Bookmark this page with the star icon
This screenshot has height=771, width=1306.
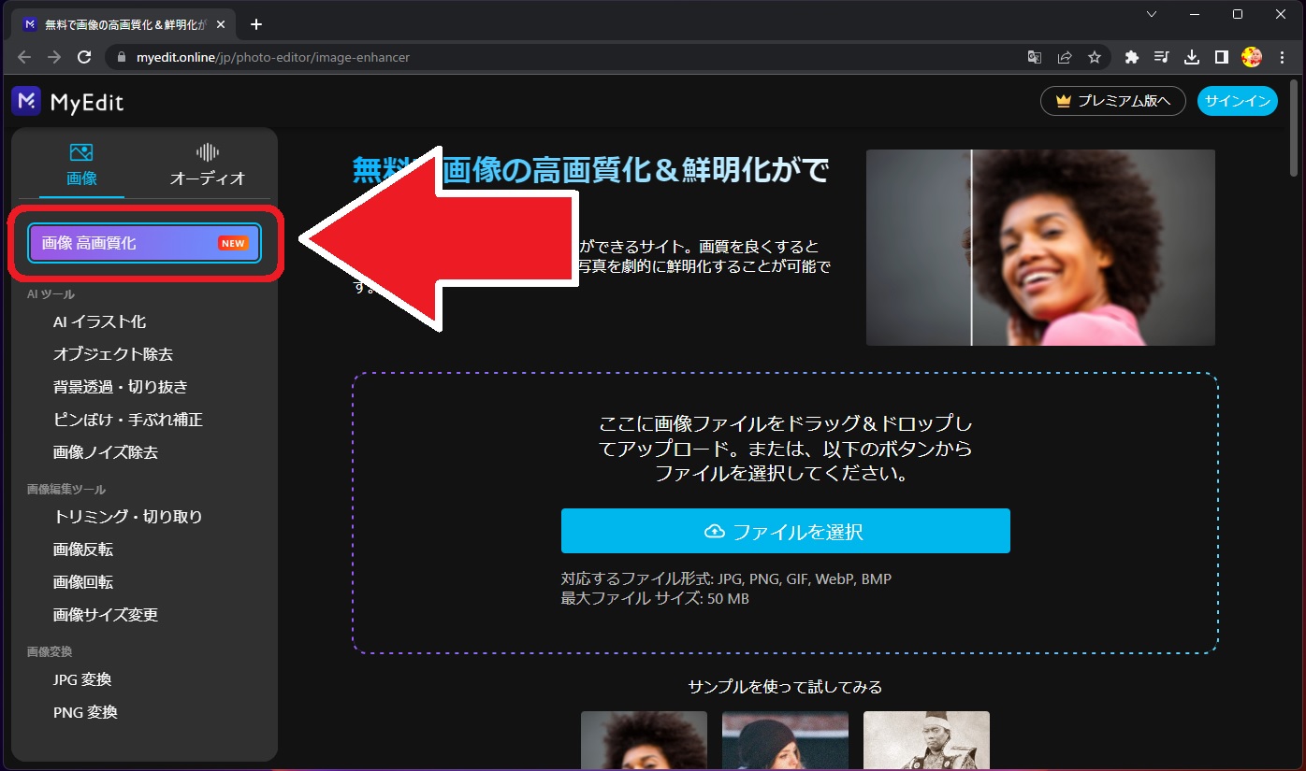point(1095,57)
